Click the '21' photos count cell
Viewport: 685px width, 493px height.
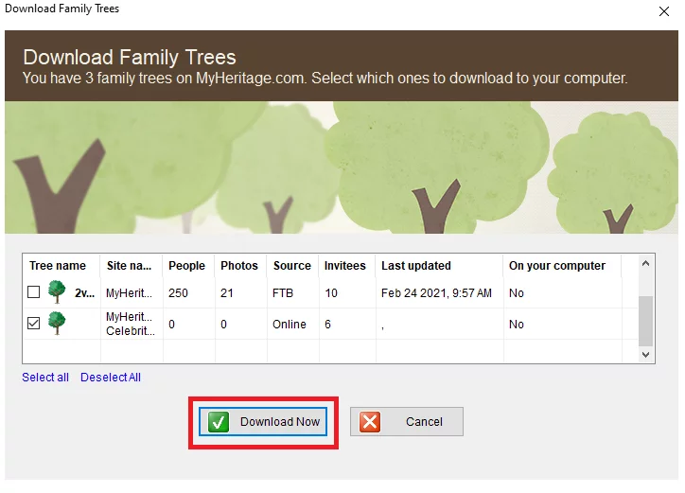click(227, 292)
